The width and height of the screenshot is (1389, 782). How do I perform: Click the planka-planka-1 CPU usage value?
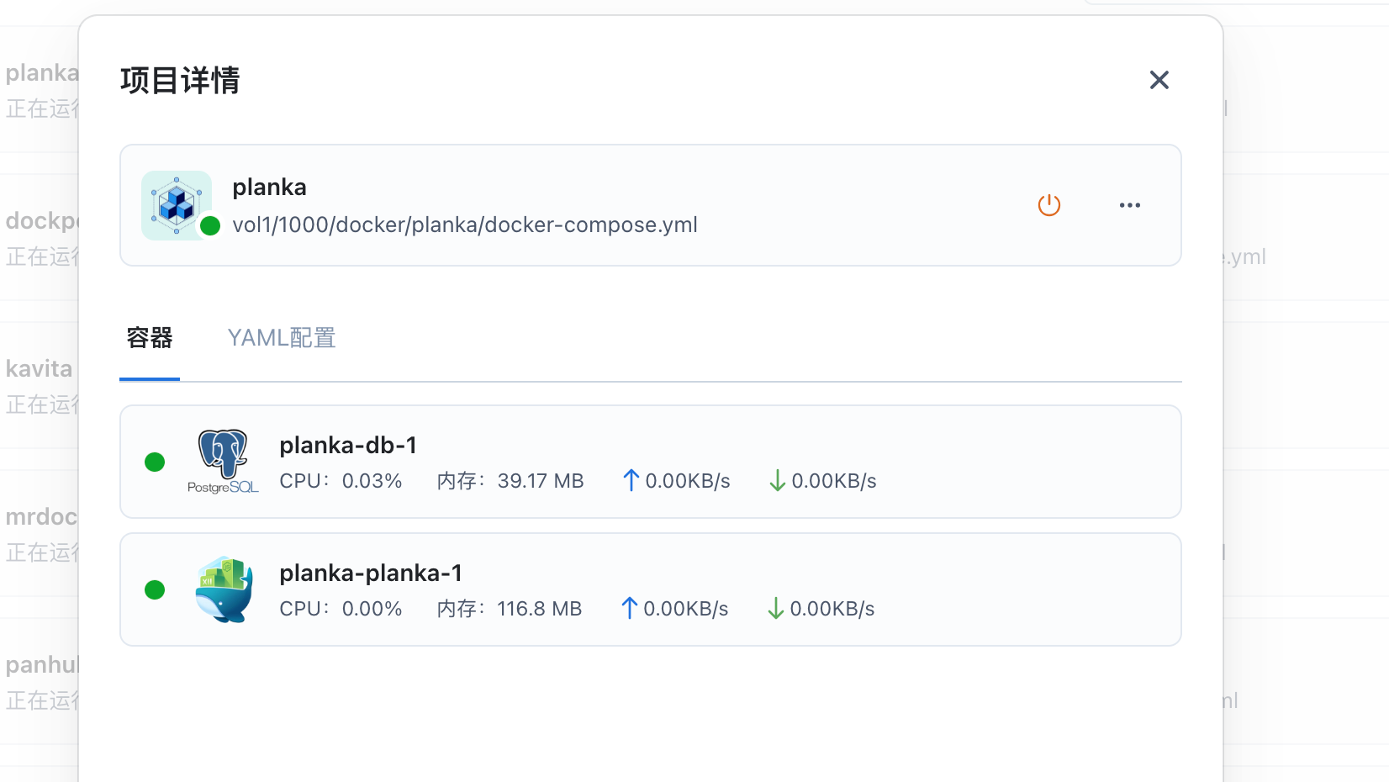click(372, 609)
